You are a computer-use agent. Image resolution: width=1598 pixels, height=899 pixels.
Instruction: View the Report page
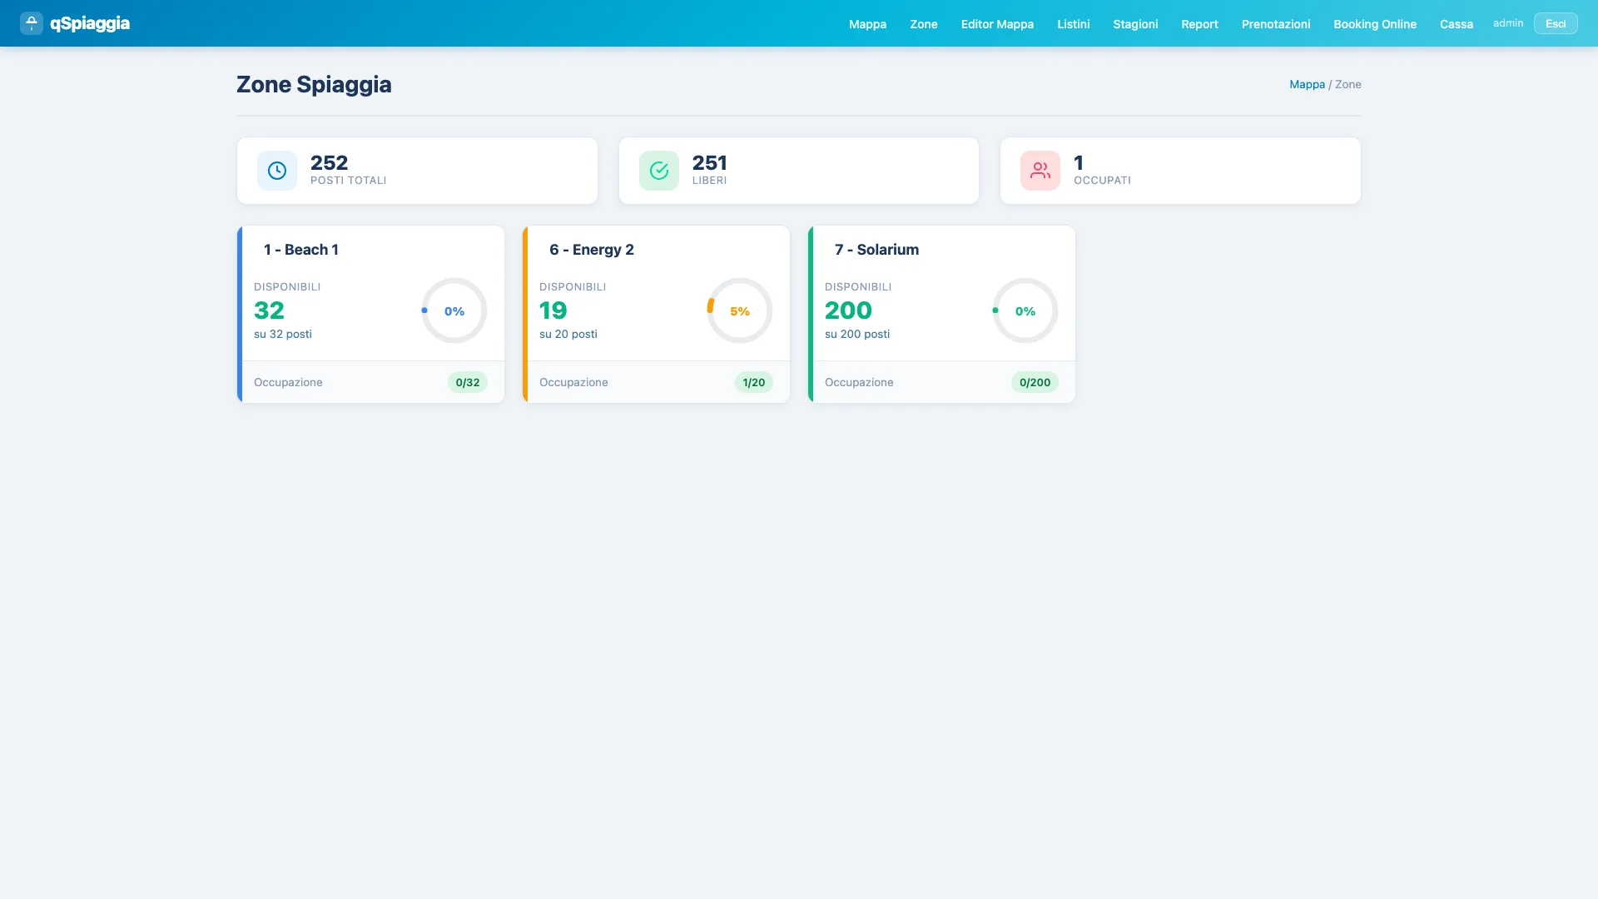[x=1198, y=23]
